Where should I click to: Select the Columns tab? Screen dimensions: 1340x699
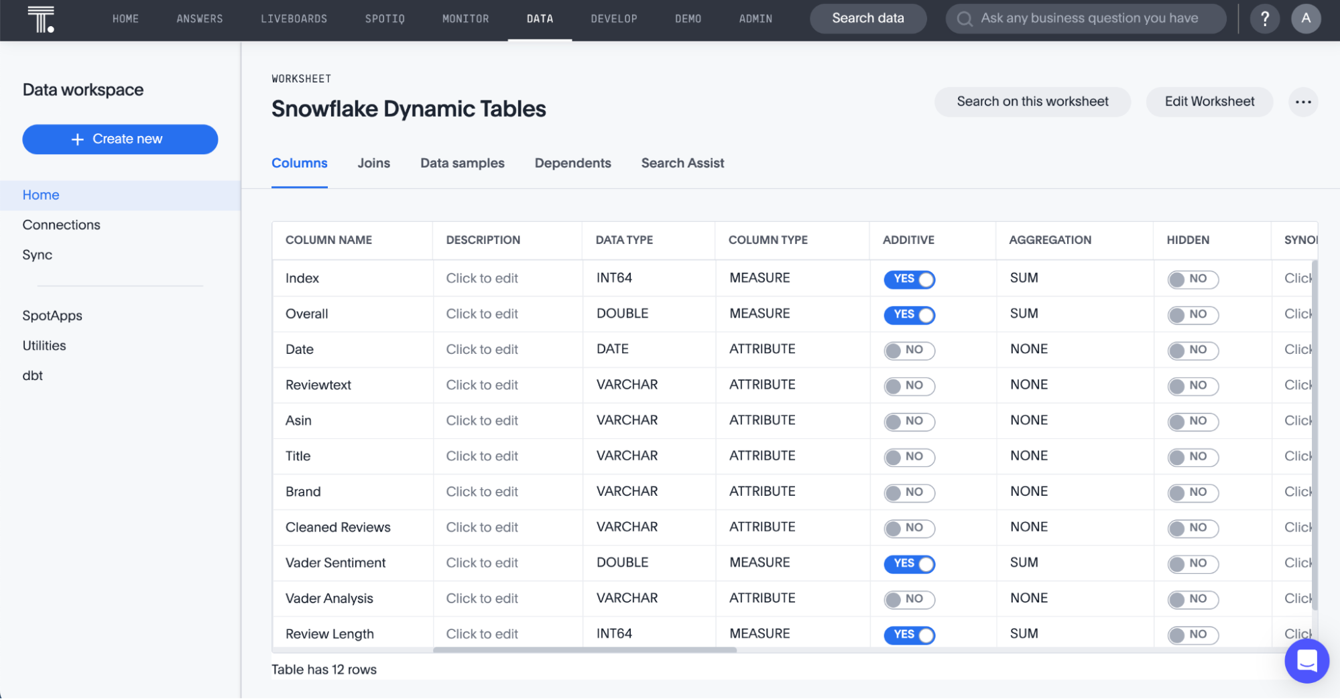299,163
